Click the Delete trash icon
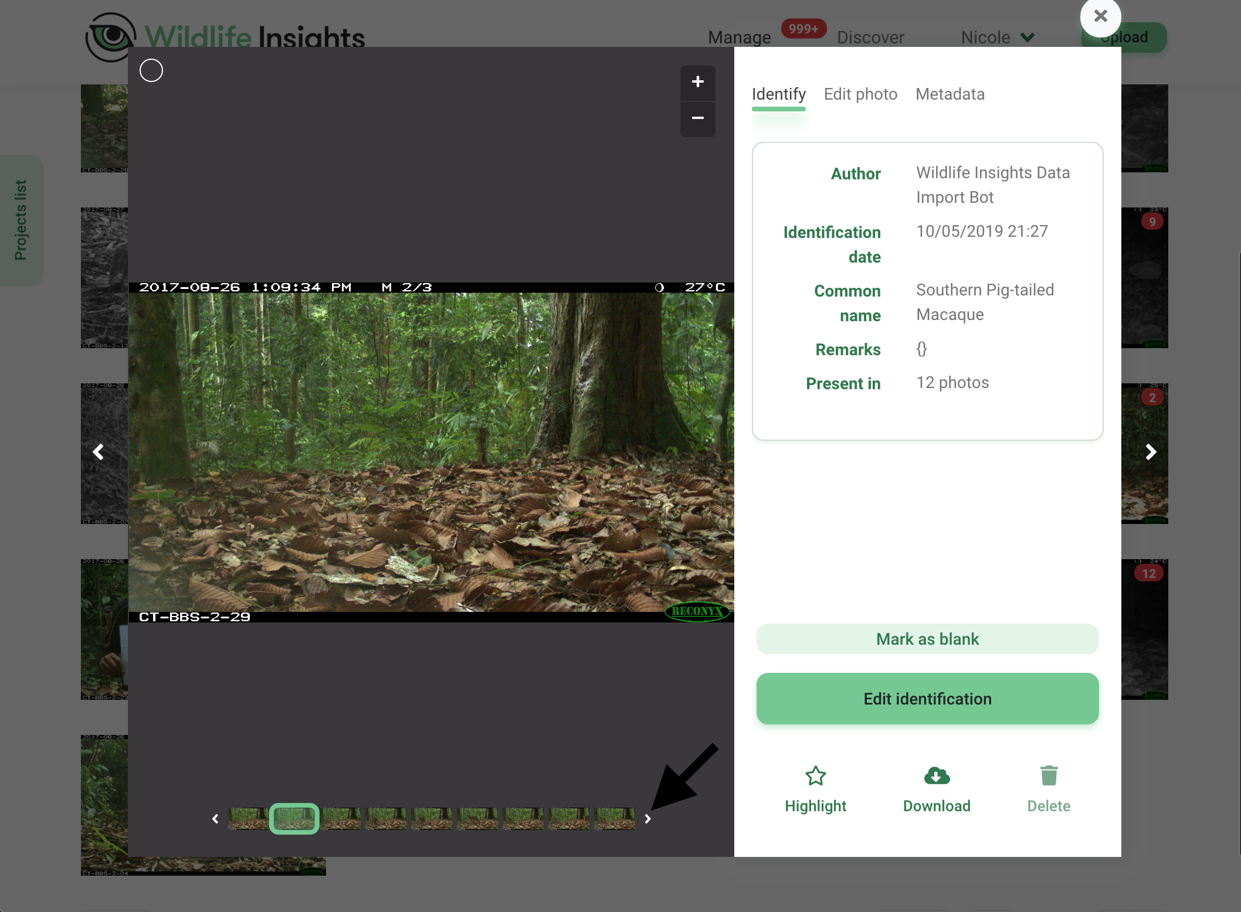 (1049, 775)
